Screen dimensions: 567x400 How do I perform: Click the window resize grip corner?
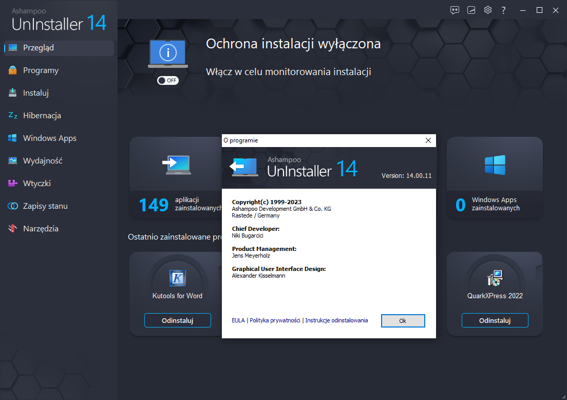563,396
